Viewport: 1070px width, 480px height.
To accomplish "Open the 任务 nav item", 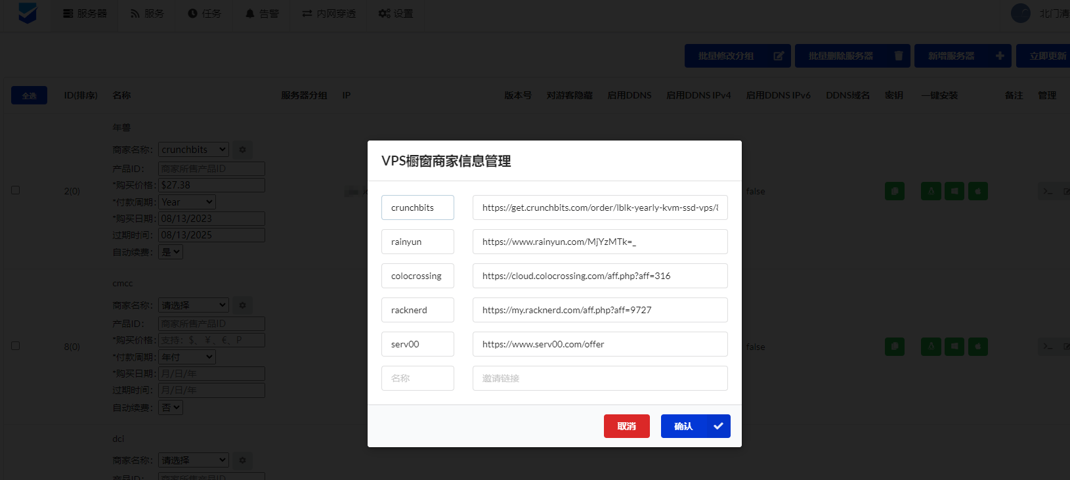I will click(205, 13).
